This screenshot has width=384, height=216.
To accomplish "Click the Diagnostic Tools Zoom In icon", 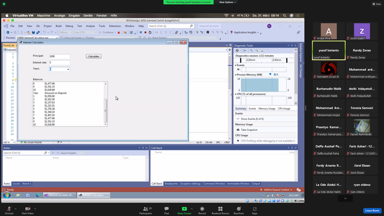I will coord(251,50).
